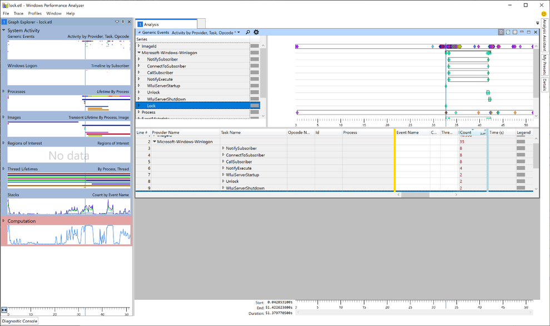Click the Graph Explorer number icon
Viewport: 550px width, 326px height.
pos(4,22)
